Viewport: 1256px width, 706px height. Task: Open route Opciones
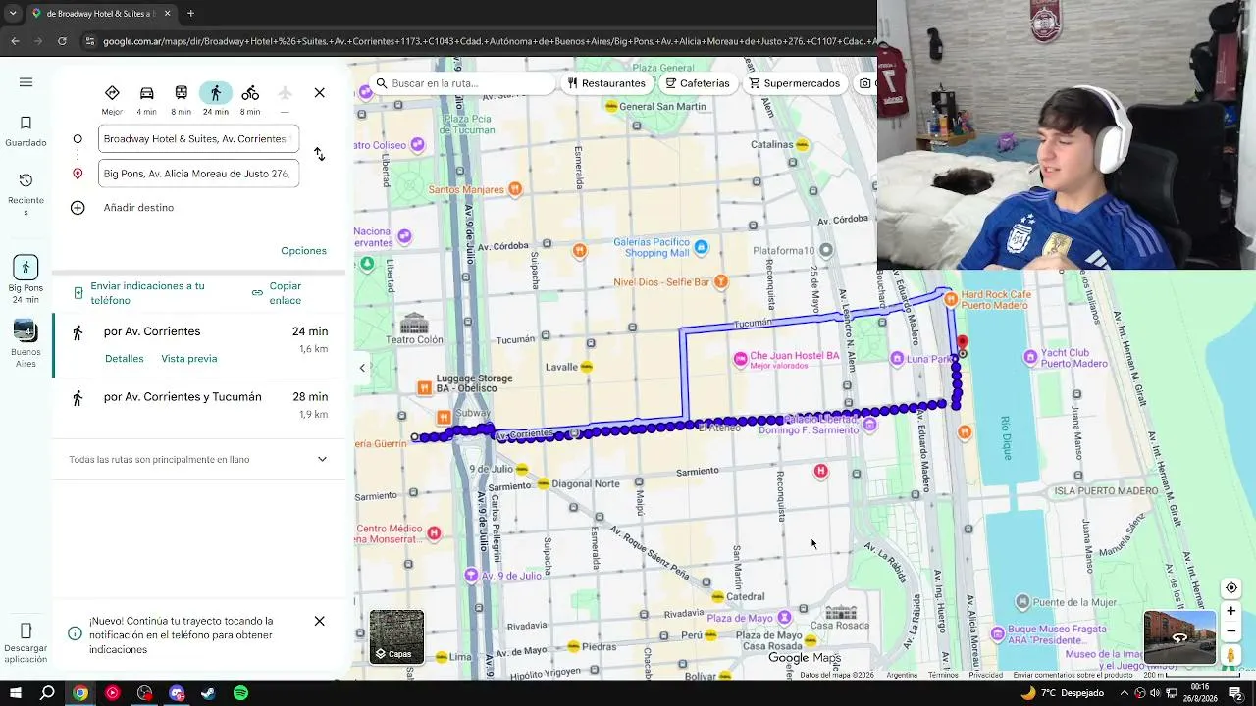tap(303, 251)
